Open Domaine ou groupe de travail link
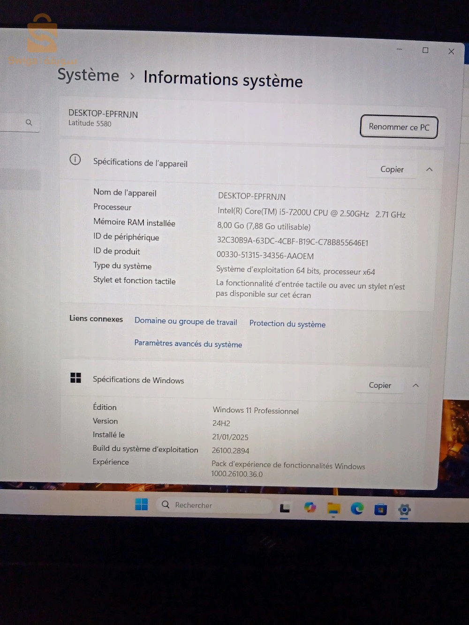469x625 pixels. 186,322
